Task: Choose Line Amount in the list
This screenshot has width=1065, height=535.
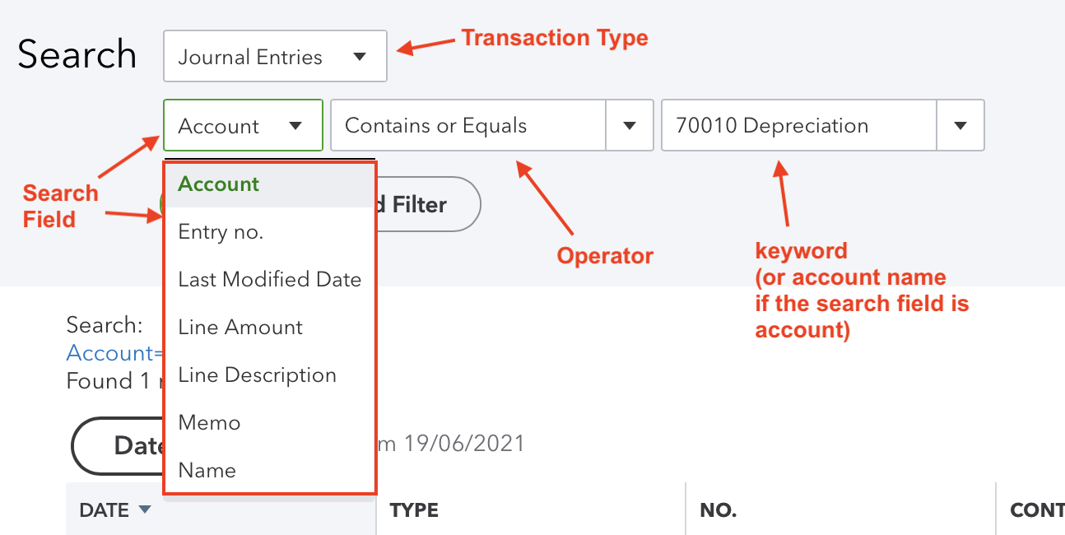Action: click(240, 328)
